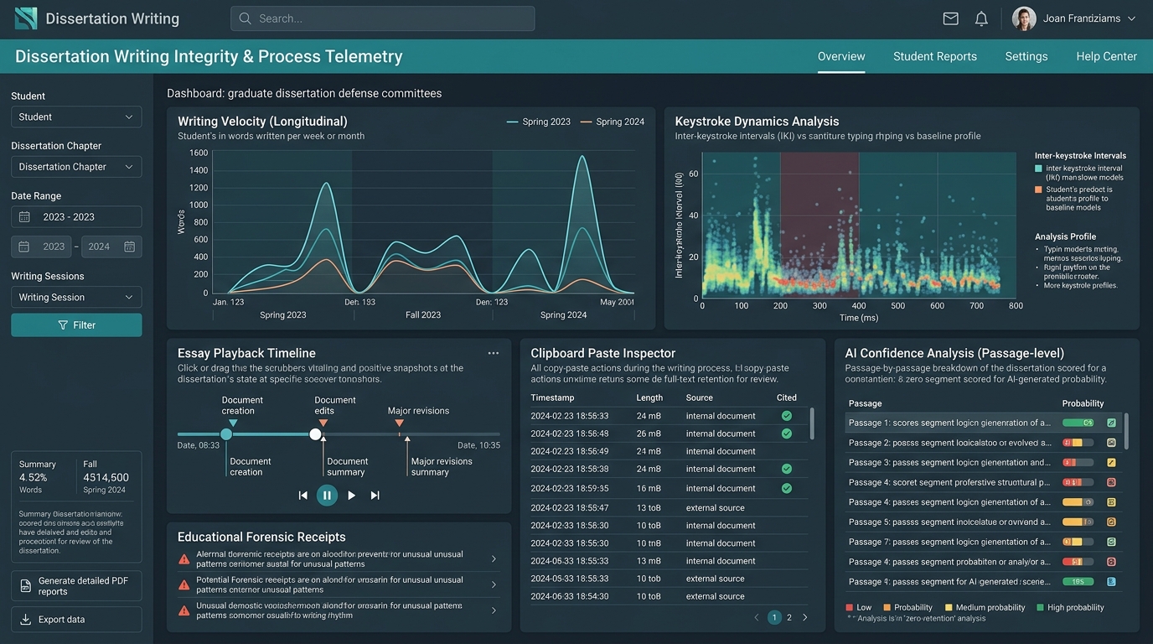Click the Search input field
Image resolution: width=1153 pixels, height=644 pixels.
pos(383,18)
